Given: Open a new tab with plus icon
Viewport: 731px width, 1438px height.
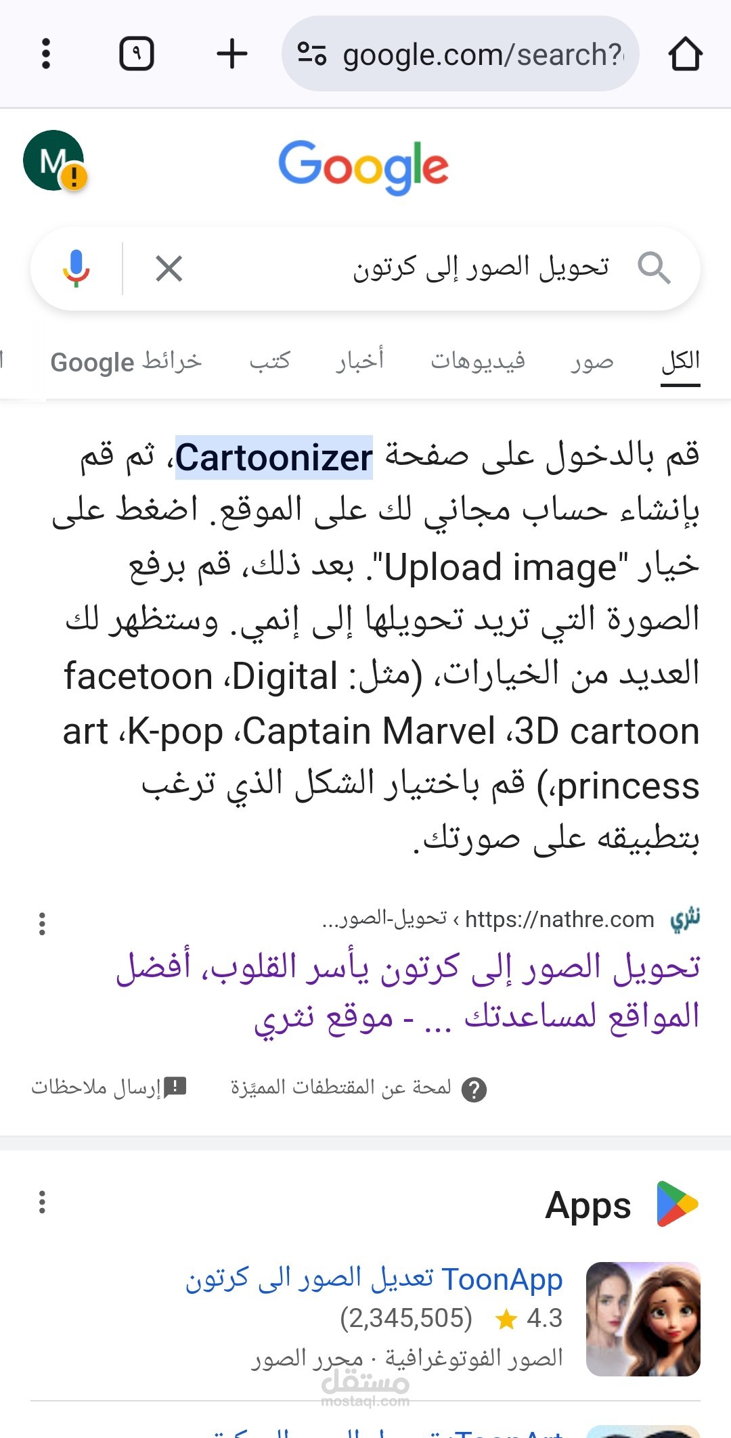Looking at the screenshot, I should pyautogui.click(x=231, y=53).
